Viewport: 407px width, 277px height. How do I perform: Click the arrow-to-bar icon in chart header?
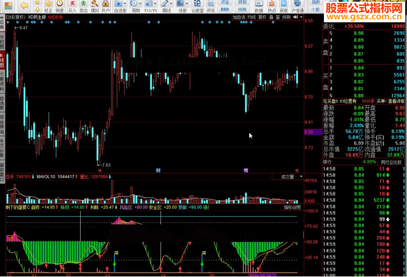295,18
